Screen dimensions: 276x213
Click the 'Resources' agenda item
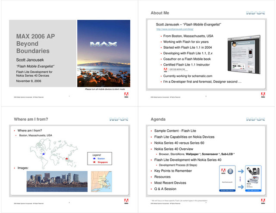tap(162, 177)
